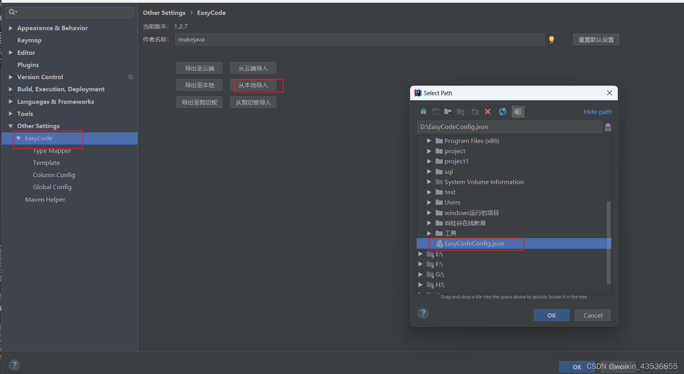Viewport: 684px width, 374px height.
Task: Click 重置默认设置 button
Action: [596, 40]
